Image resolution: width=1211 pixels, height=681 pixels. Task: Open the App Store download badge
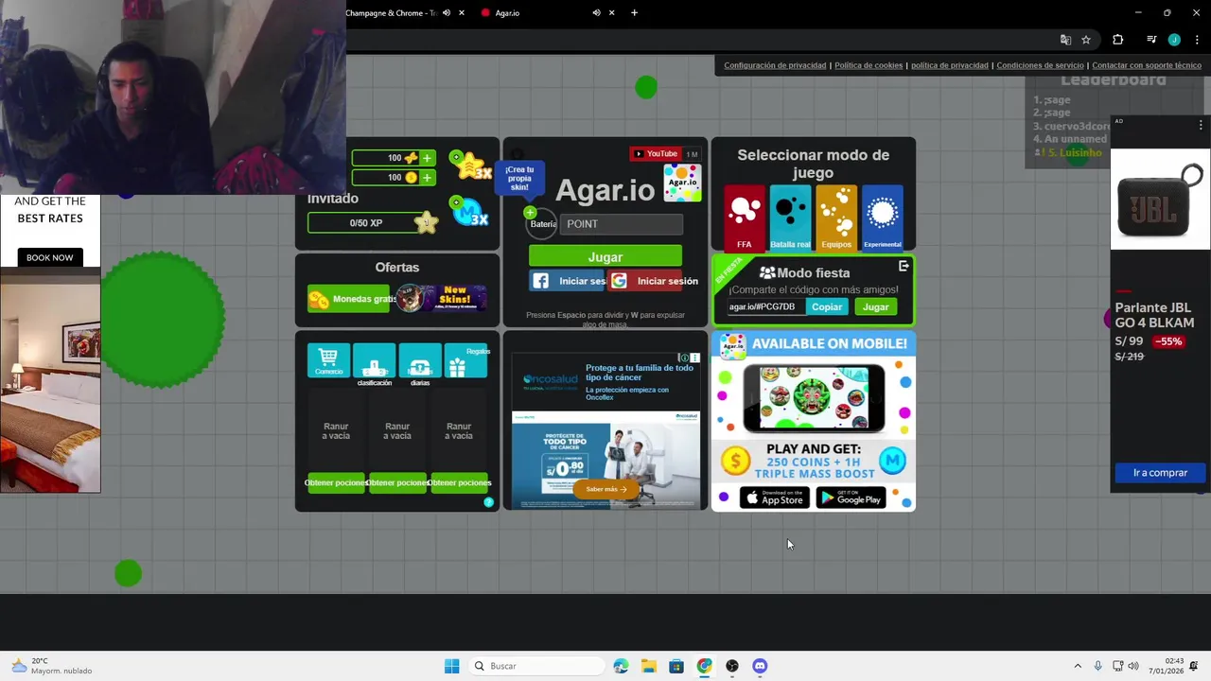(774, 498)
